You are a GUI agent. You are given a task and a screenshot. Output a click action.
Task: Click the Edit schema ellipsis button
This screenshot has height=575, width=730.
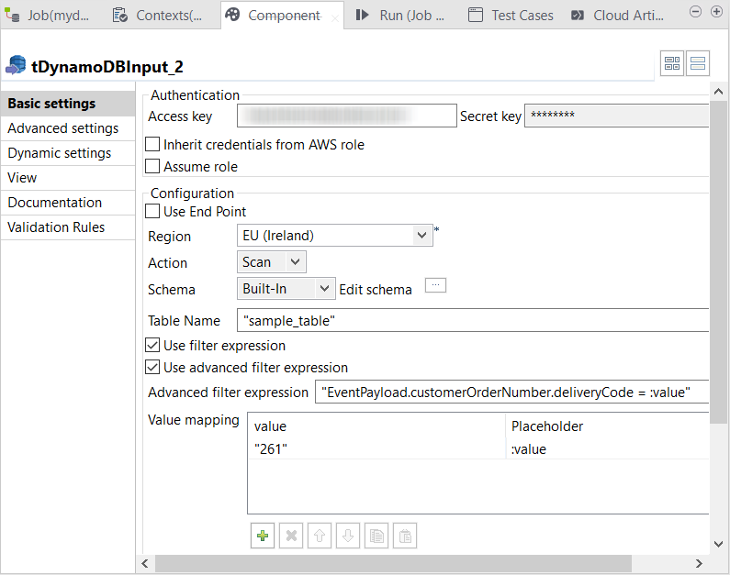[x=435, y=286]
